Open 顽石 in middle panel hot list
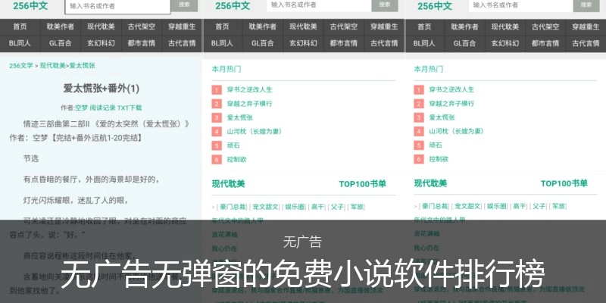The height and width of the screenshot is (303, 606). pos(233,145)
